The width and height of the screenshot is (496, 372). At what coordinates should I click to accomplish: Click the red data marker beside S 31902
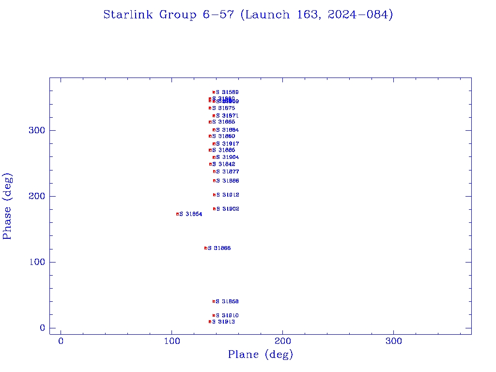tap(214, 209)
